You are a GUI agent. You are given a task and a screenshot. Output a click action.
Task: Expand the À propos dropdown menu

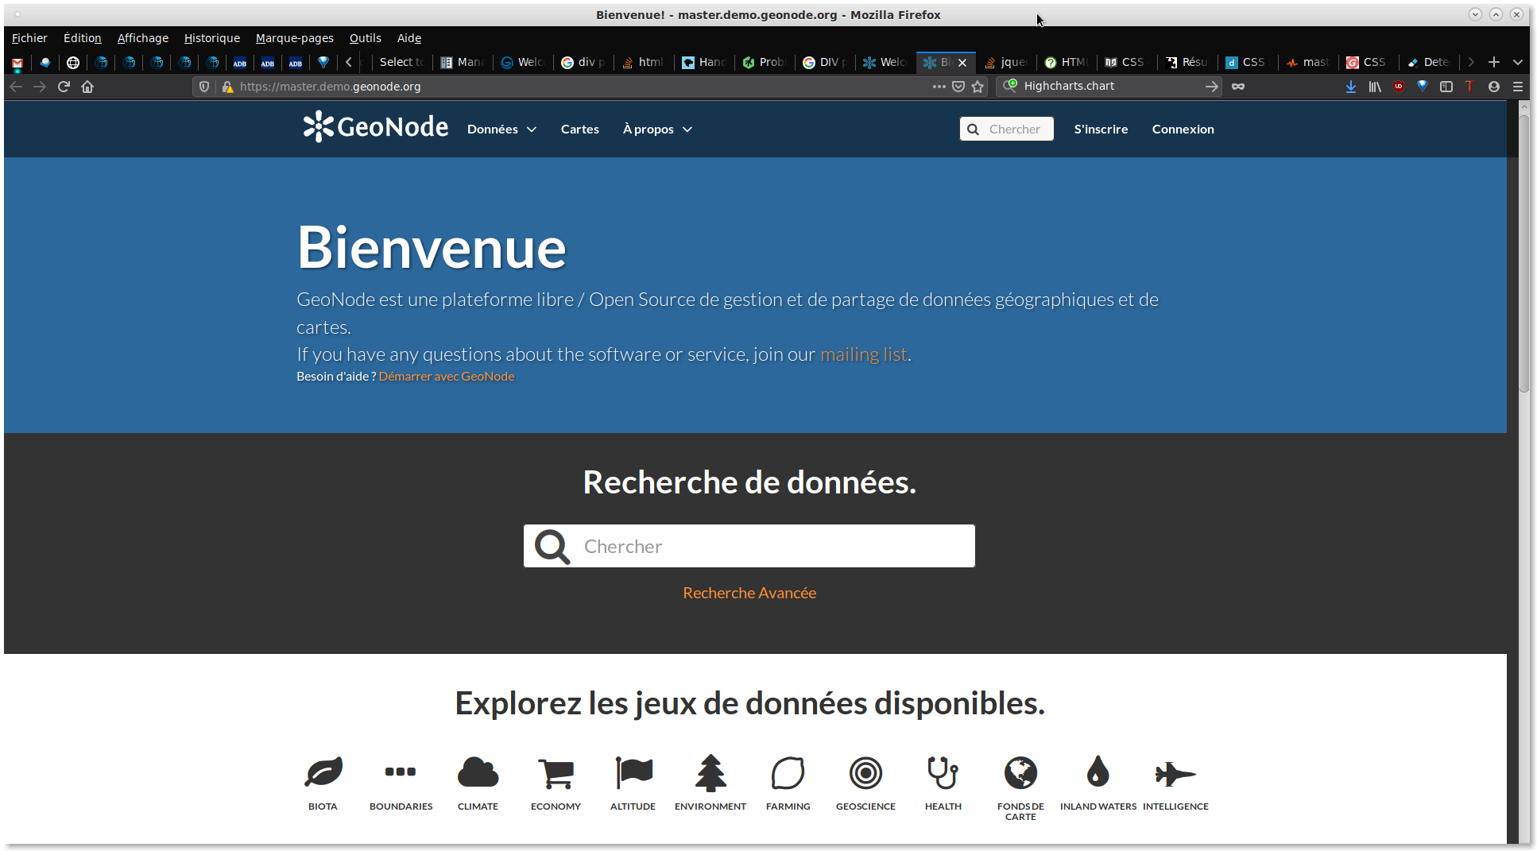coord(657,129)
